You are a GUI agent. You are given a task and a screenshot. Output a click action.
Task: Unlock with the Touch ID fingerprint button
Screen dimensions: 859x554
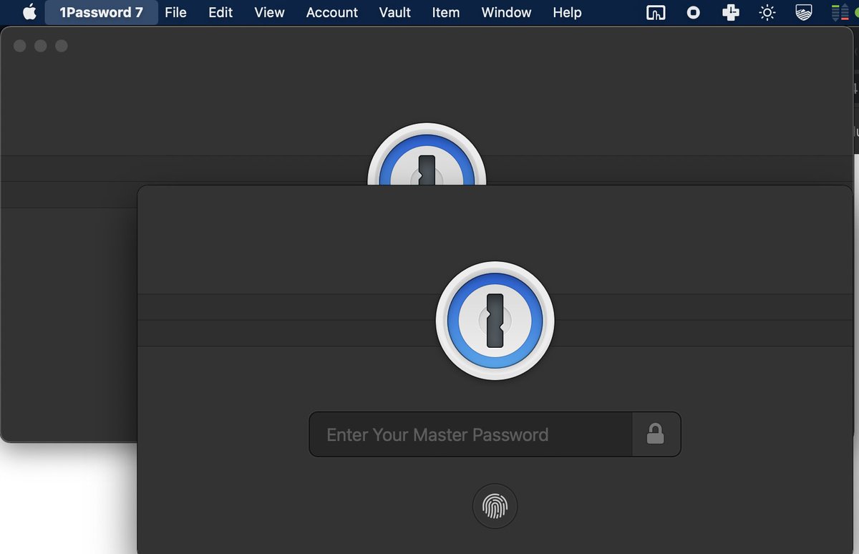point(495,507)
